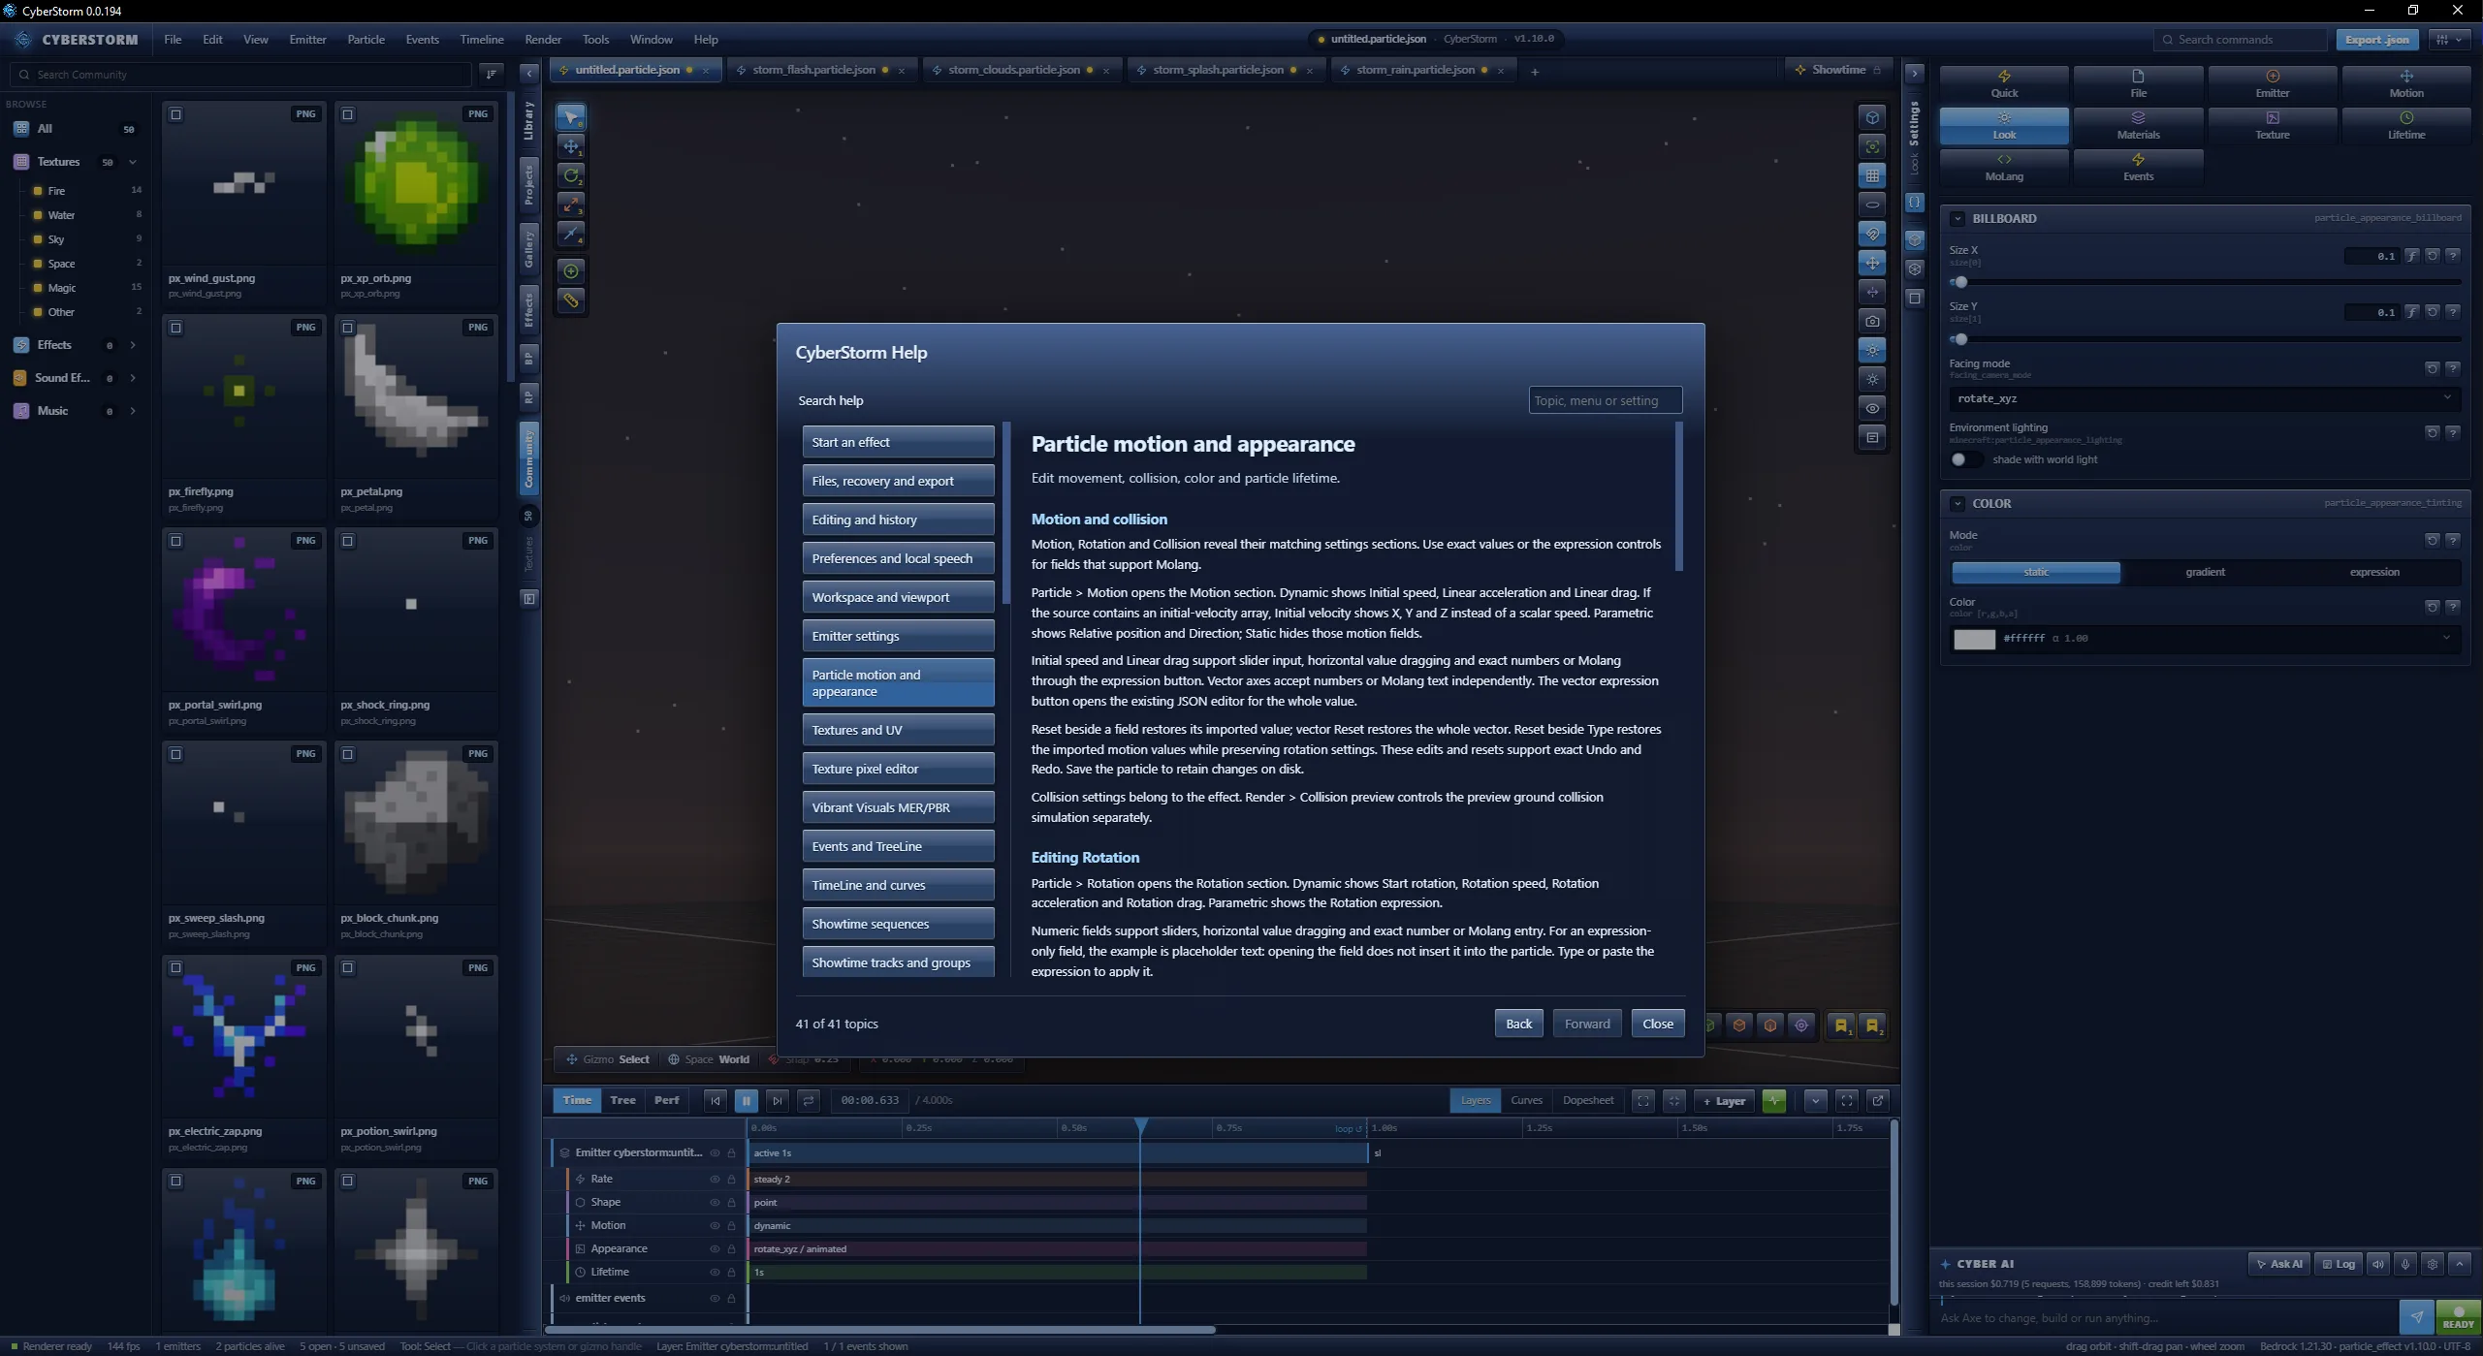The image size is (2483, 1356).
Task: Activate the Rotate gizmo tool
Action: [x=571, y=175]
